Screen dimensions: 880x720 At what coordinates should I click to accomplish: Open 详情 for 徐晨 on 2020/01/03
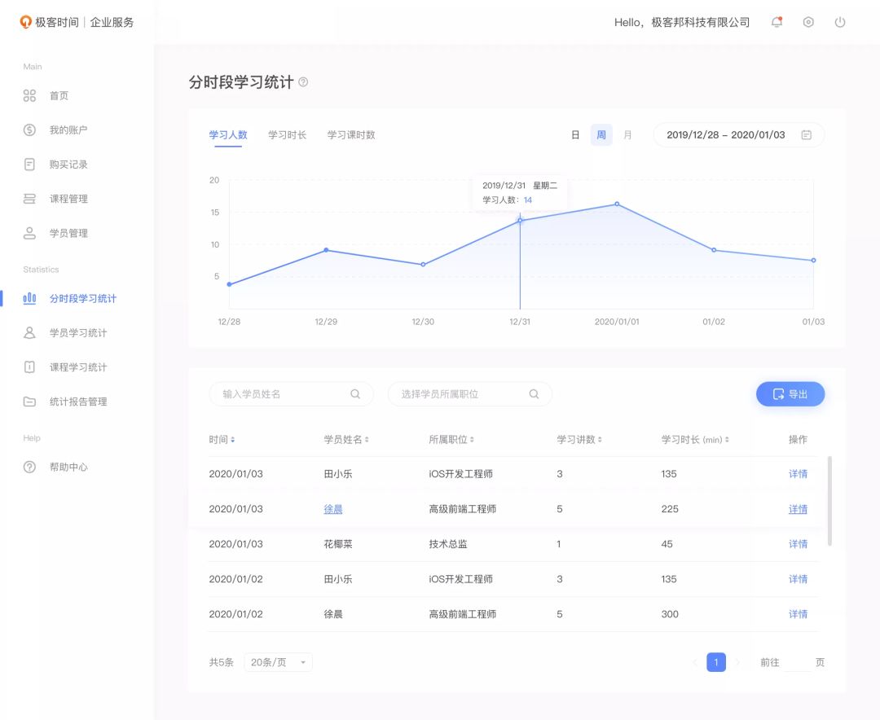(x=798, y=509)
